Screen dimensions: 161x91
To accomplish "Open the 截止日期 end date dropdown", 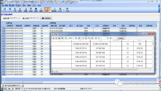I will pos(38,18).
